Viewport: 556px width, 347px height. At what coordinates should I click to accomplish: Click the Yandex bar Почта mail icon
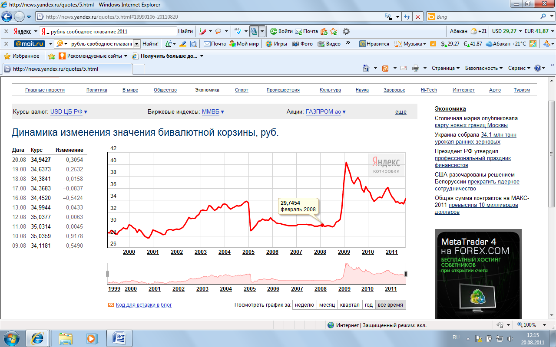click(x=307, y=31)
